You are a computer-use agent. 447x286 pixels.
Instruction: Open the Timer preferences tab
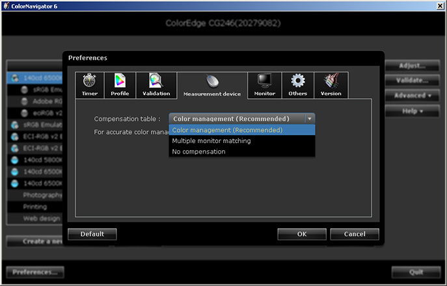tap(90, 85)
